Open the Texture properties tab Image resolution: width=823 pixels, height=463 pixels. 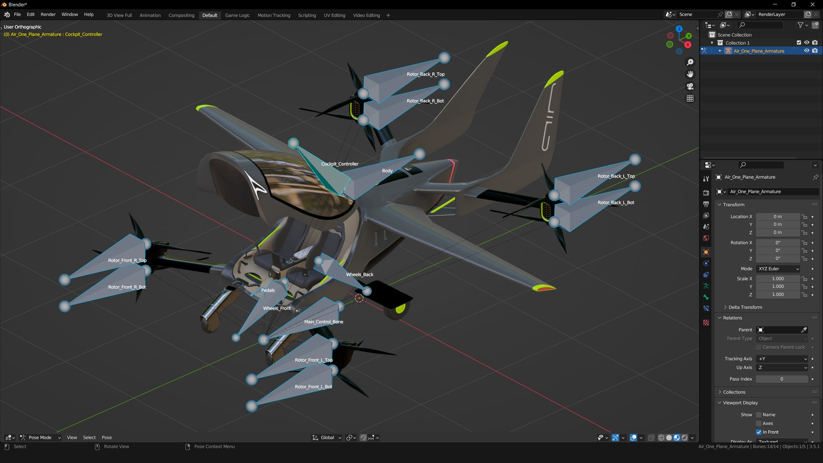coord(706,322)
